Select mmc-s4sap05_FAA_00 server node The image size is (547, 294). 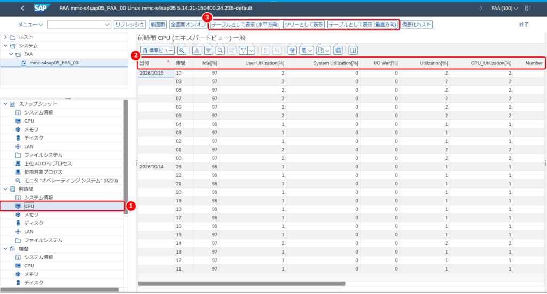[x=54, y=63]
